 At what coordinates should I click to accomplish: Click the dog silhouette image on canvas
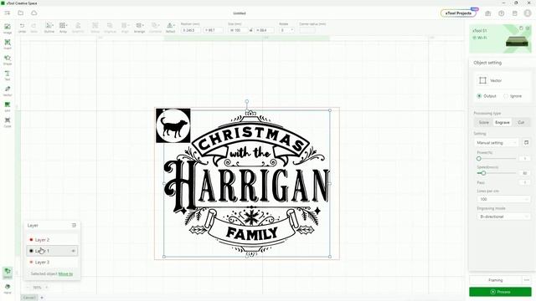click(x=173, y=125)
